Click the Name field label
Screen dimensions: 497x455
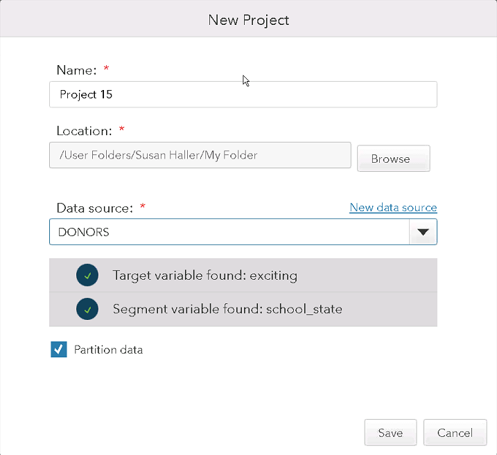coord(76,70)
